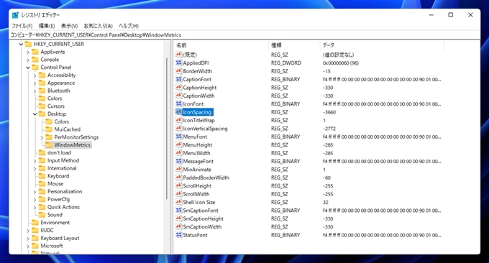
Task: Click the binary icon beside MenuFont
Action: [178, 137]
